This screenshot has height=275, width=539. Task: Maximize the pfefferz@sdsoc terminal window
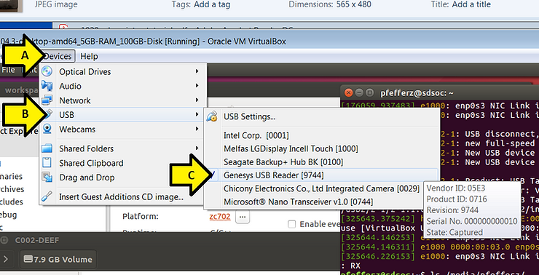369,92
